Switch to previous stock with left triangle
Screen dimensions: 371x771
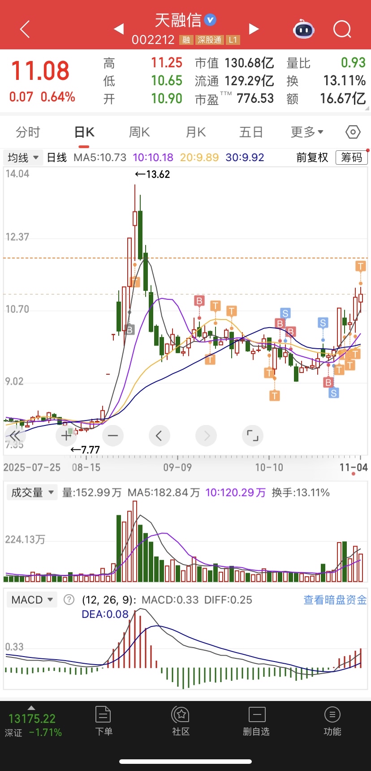119,29
